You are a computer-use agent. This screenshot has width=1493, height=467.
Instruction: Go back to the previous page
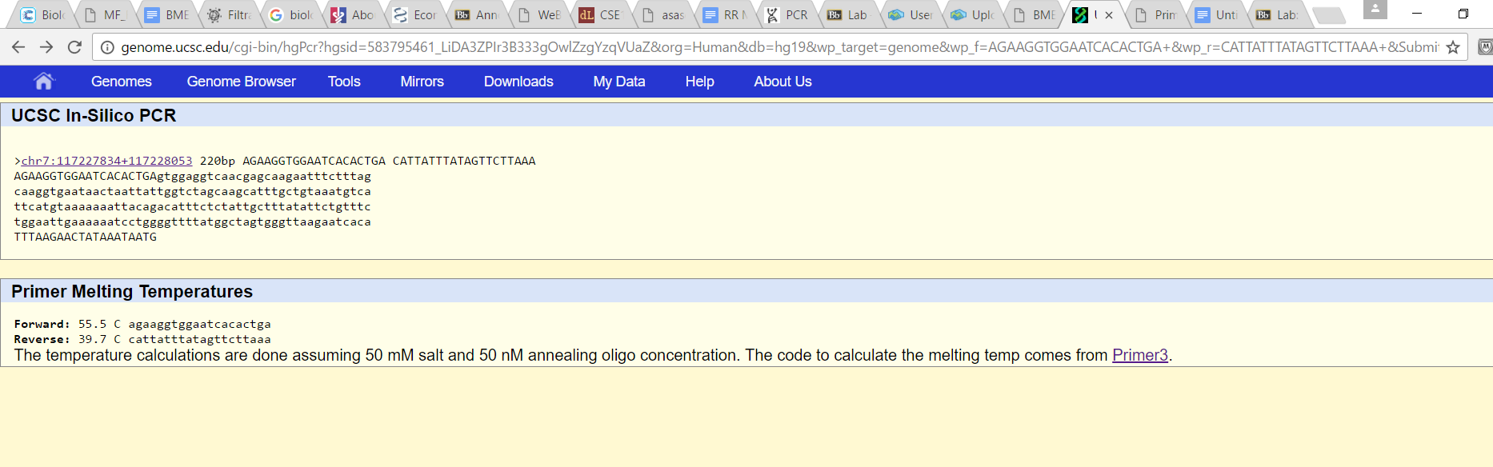18,47
